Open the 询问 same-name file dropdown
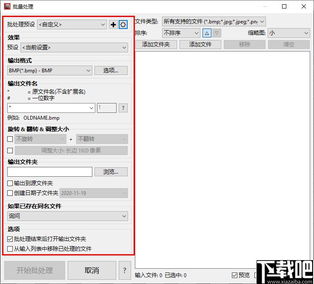 (68, 216)
